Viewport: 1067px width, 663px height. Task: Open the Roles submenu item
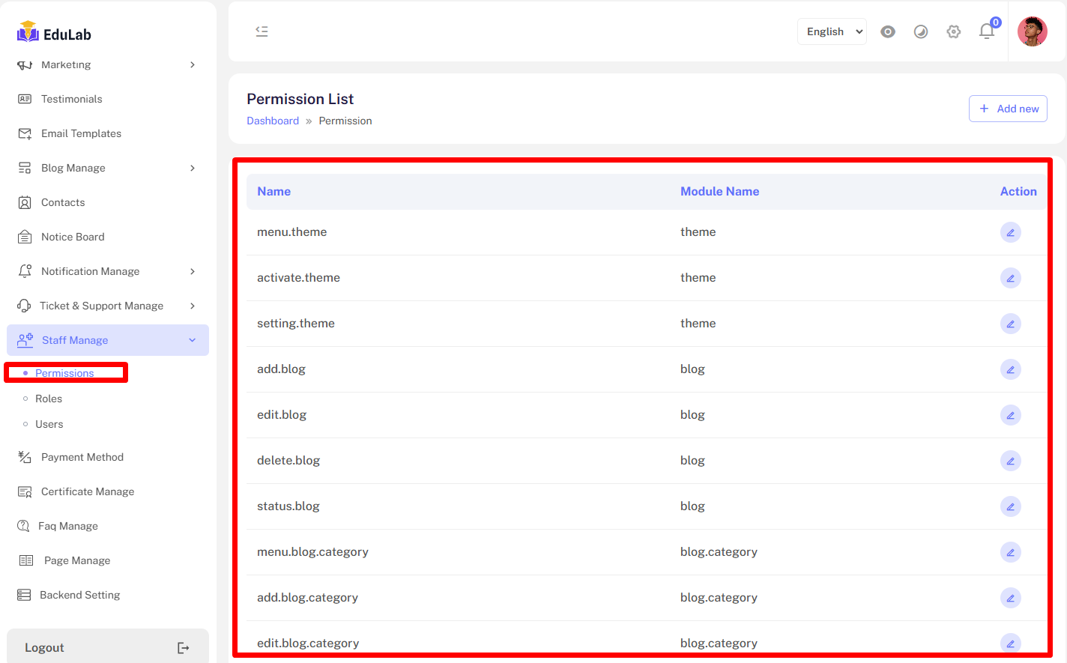point(49,399)
